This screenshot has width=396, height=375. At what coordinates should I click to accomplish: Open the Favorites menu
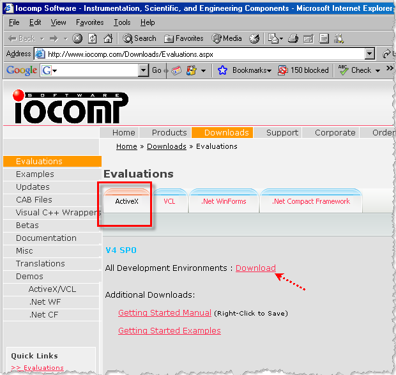tap(89, 22)
